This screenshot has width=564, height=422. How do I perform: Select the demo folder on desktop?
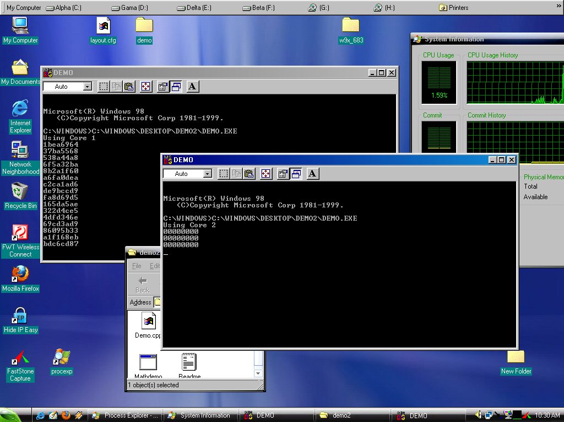pos(144,30)
